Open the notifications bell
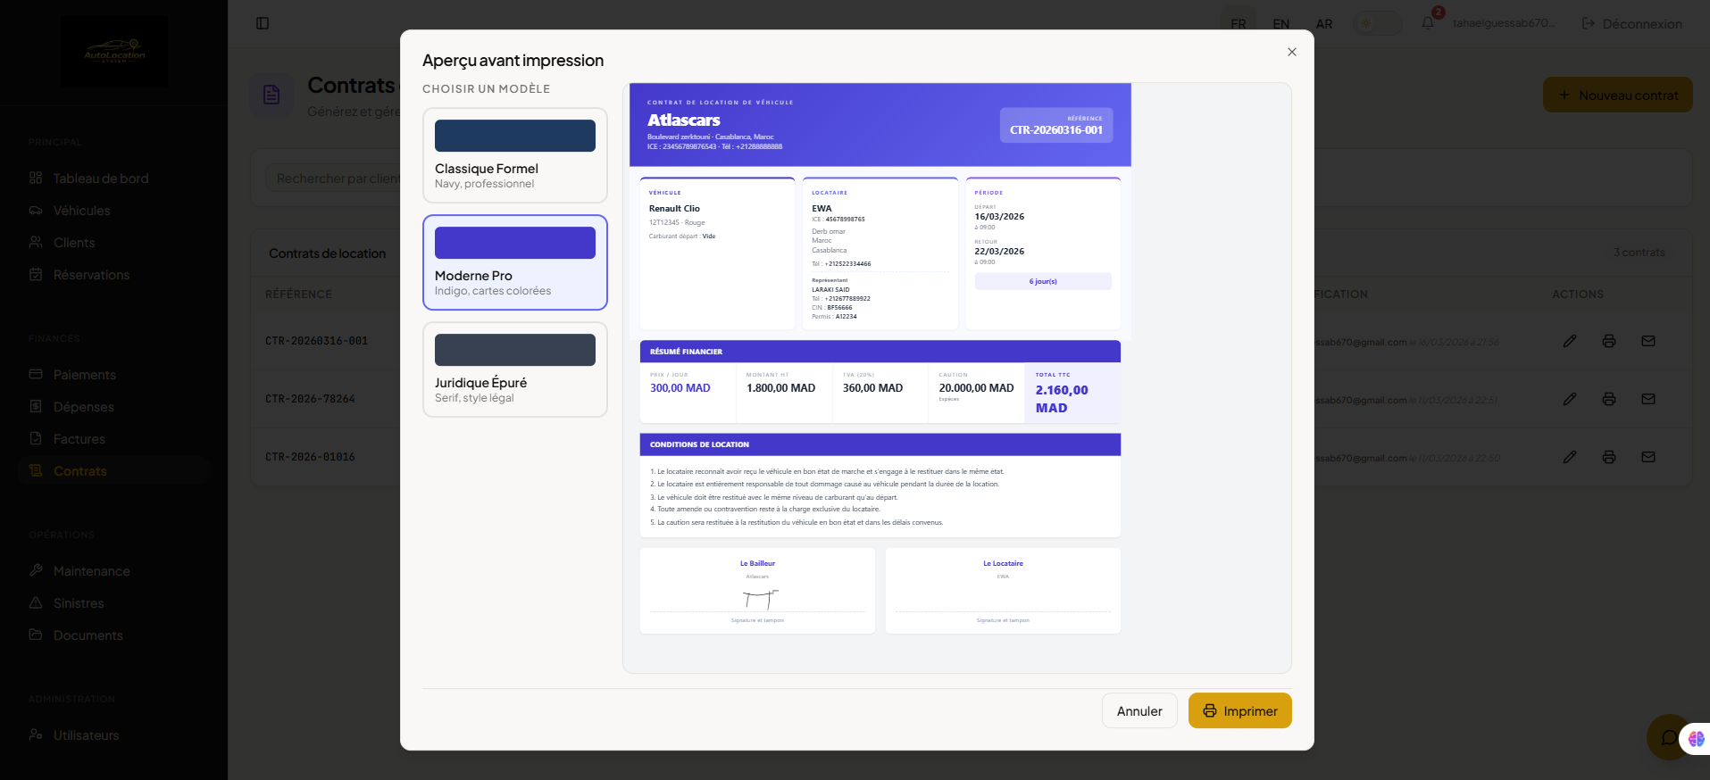This screenshot has width=1710, height=780. (x=1428, y=23)
